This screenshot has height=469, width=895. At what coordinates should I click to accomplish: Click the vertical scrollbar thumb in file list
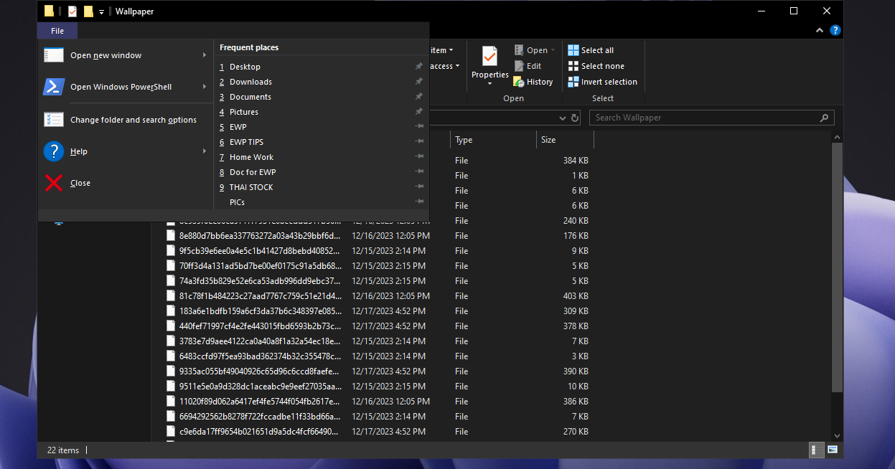coord(837,267)
